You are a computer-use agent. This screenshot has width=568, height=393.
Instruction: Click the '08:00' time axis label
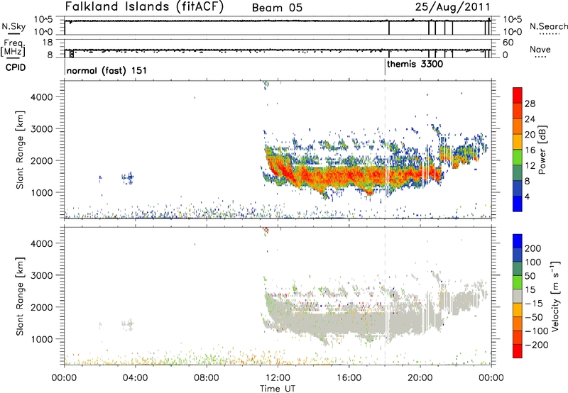(x=207, y=378)
